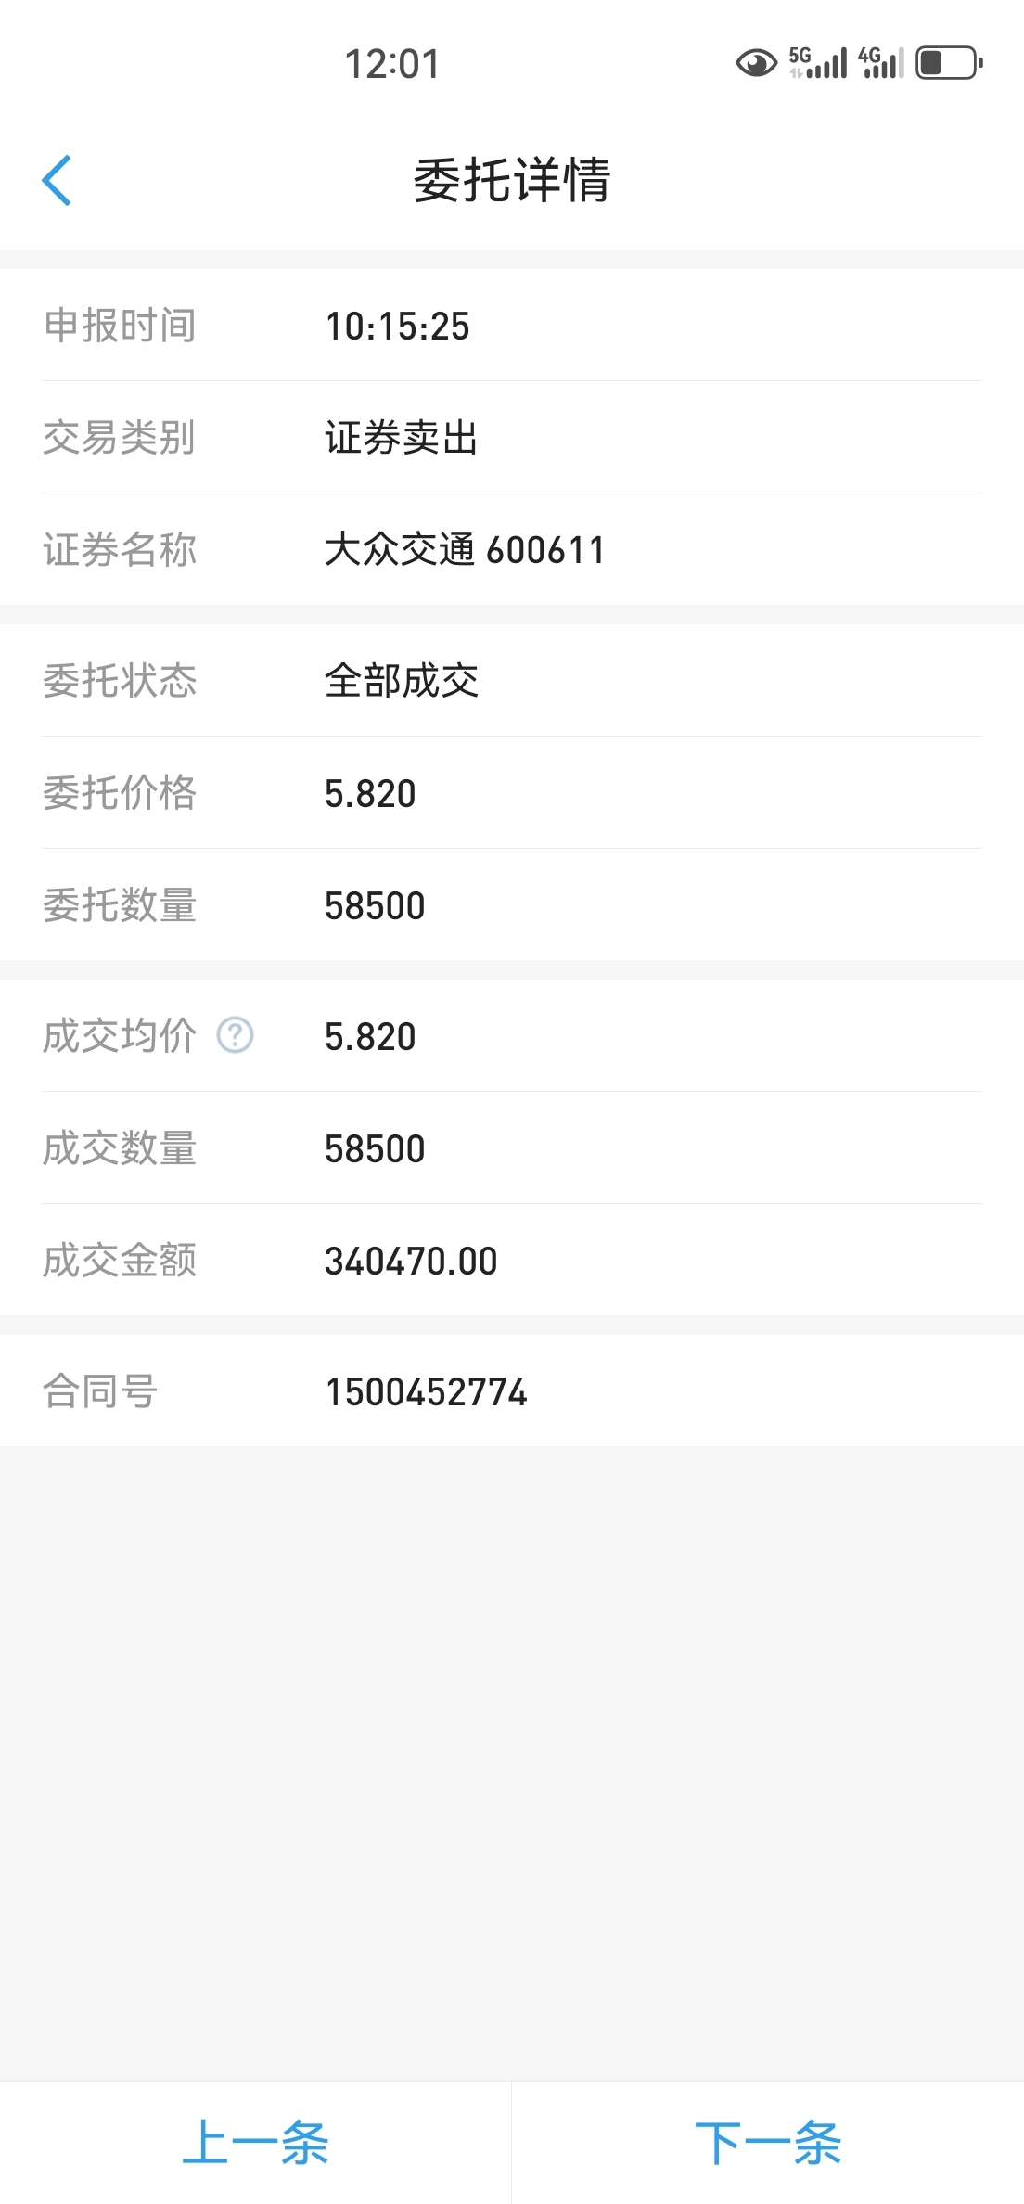
Task: Tap the 成交均价 row label
Action: pyautogui.click(x=120, y=1036)
